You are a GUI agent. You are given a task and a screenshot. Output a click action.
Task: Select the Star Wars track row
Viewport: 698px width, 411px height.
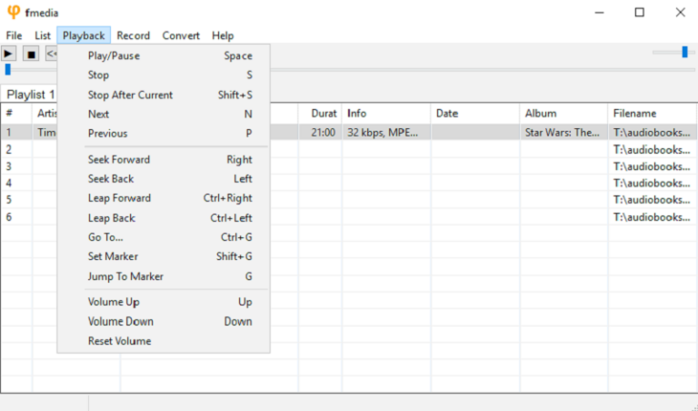(349, 132)
